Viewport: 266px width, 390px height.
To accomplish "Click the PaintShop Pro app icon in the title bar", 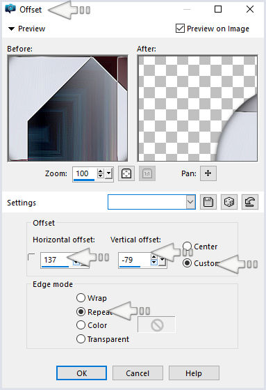I will pos(10,9).
